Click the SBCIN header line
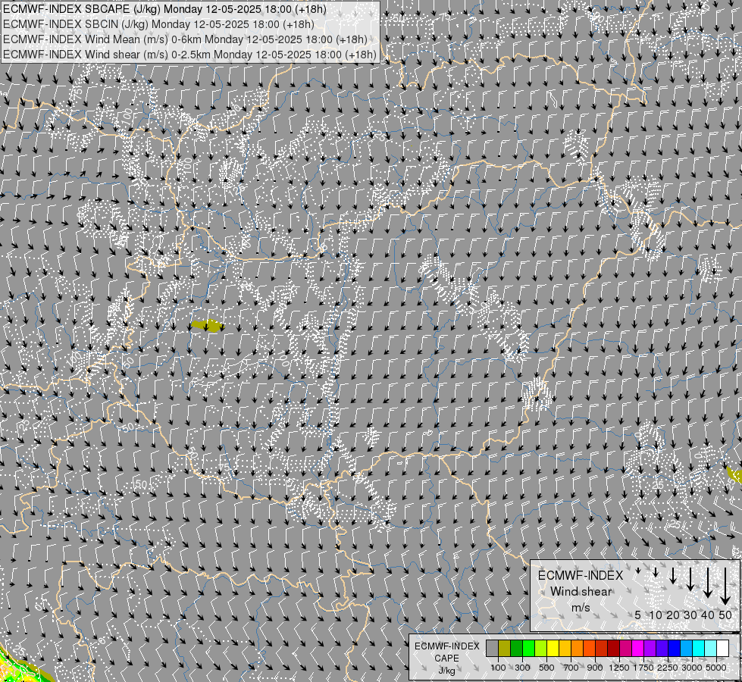This screenshot has width=742, height=682. click(x=158, y=24)
